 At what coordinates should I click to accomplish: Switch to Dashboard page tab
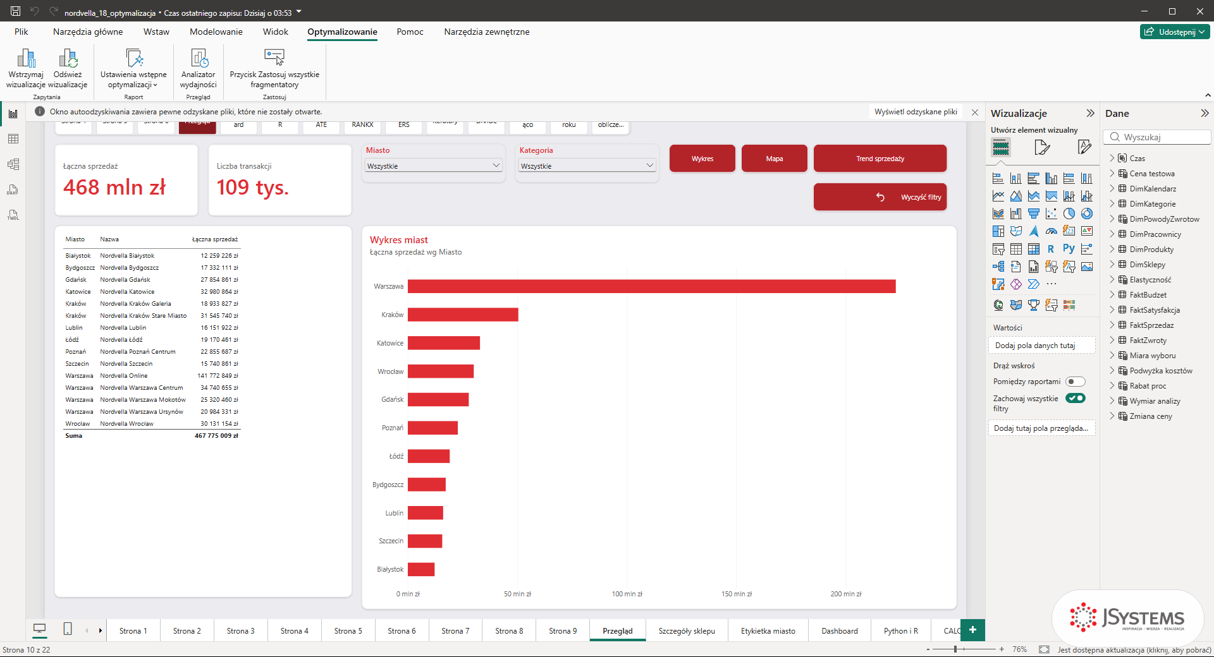point(840,630)
